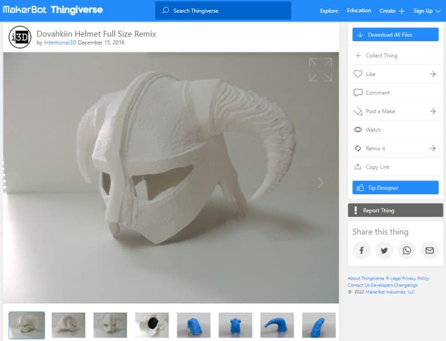Click the Report Thing button

395,211
